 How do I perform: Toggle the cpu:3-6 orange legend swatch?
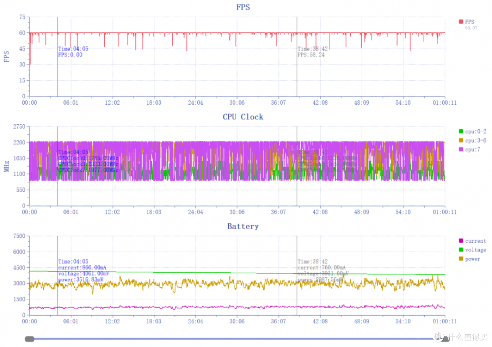pos(461,140)
